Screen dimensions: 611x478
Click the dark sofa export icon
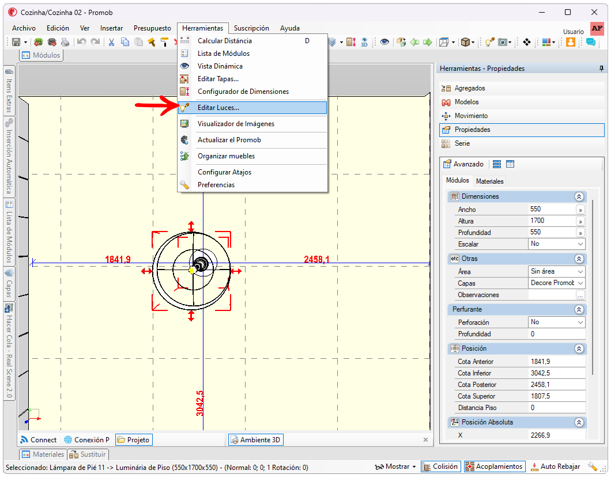tap(52, 41)
